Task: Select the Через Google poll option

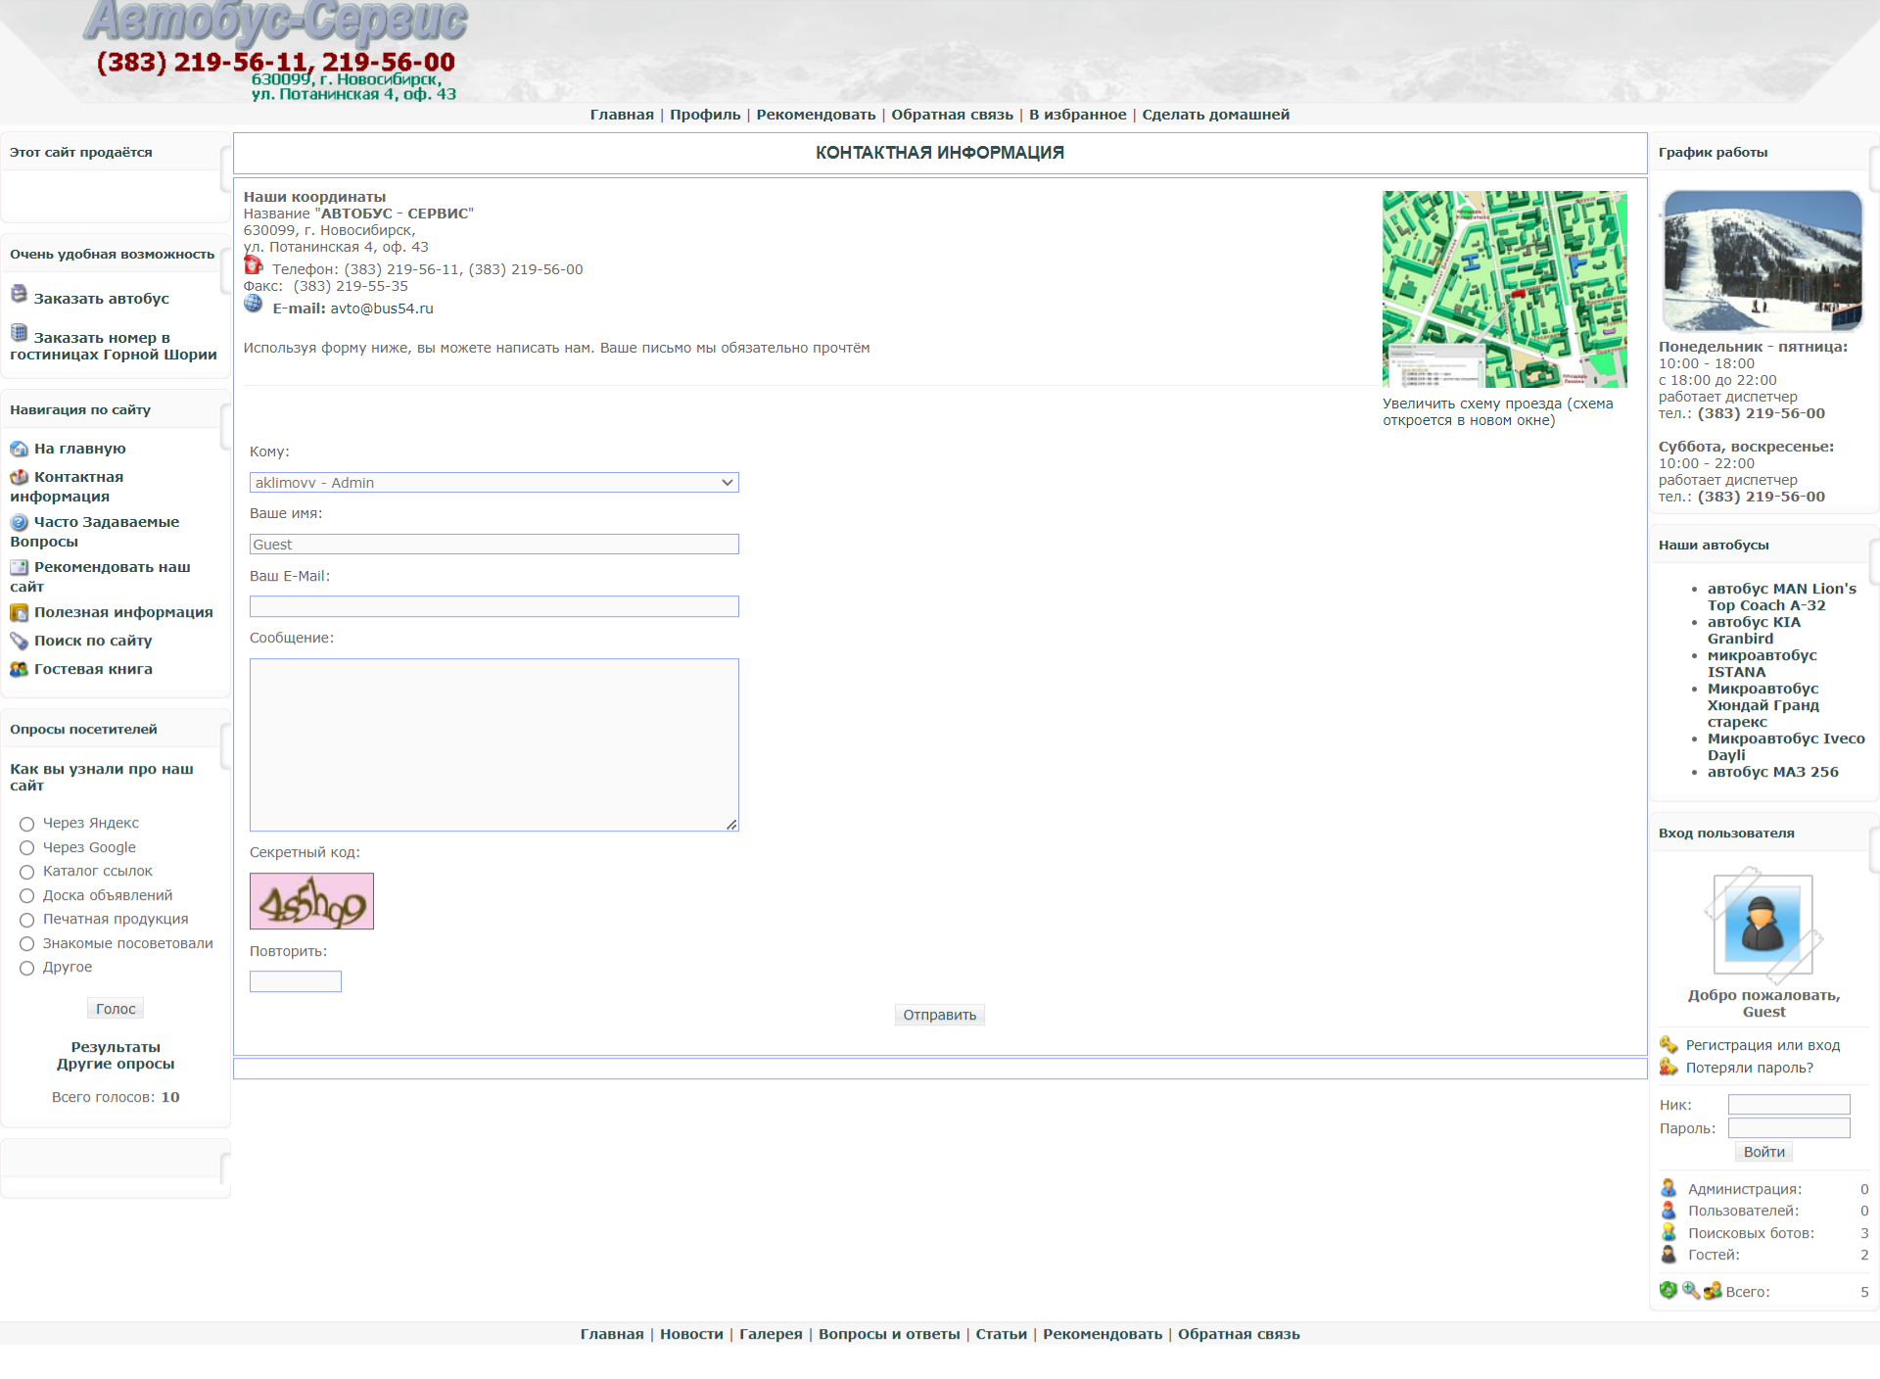Action: click(x=27, y=848)
